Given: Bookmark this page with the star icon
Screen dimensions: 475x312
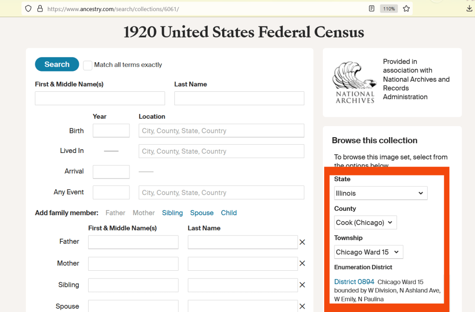Looking at the screenshot, I should (x=406, y=8).
